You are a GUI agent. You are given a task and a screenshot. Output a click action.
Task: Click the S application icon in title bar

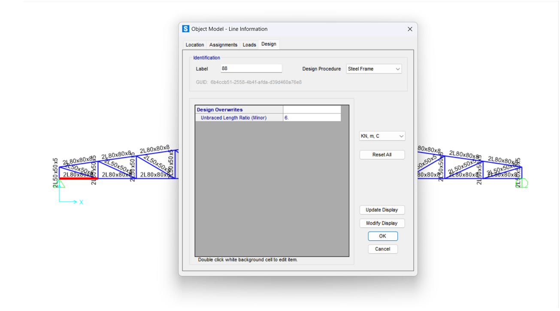pos(185,29)
